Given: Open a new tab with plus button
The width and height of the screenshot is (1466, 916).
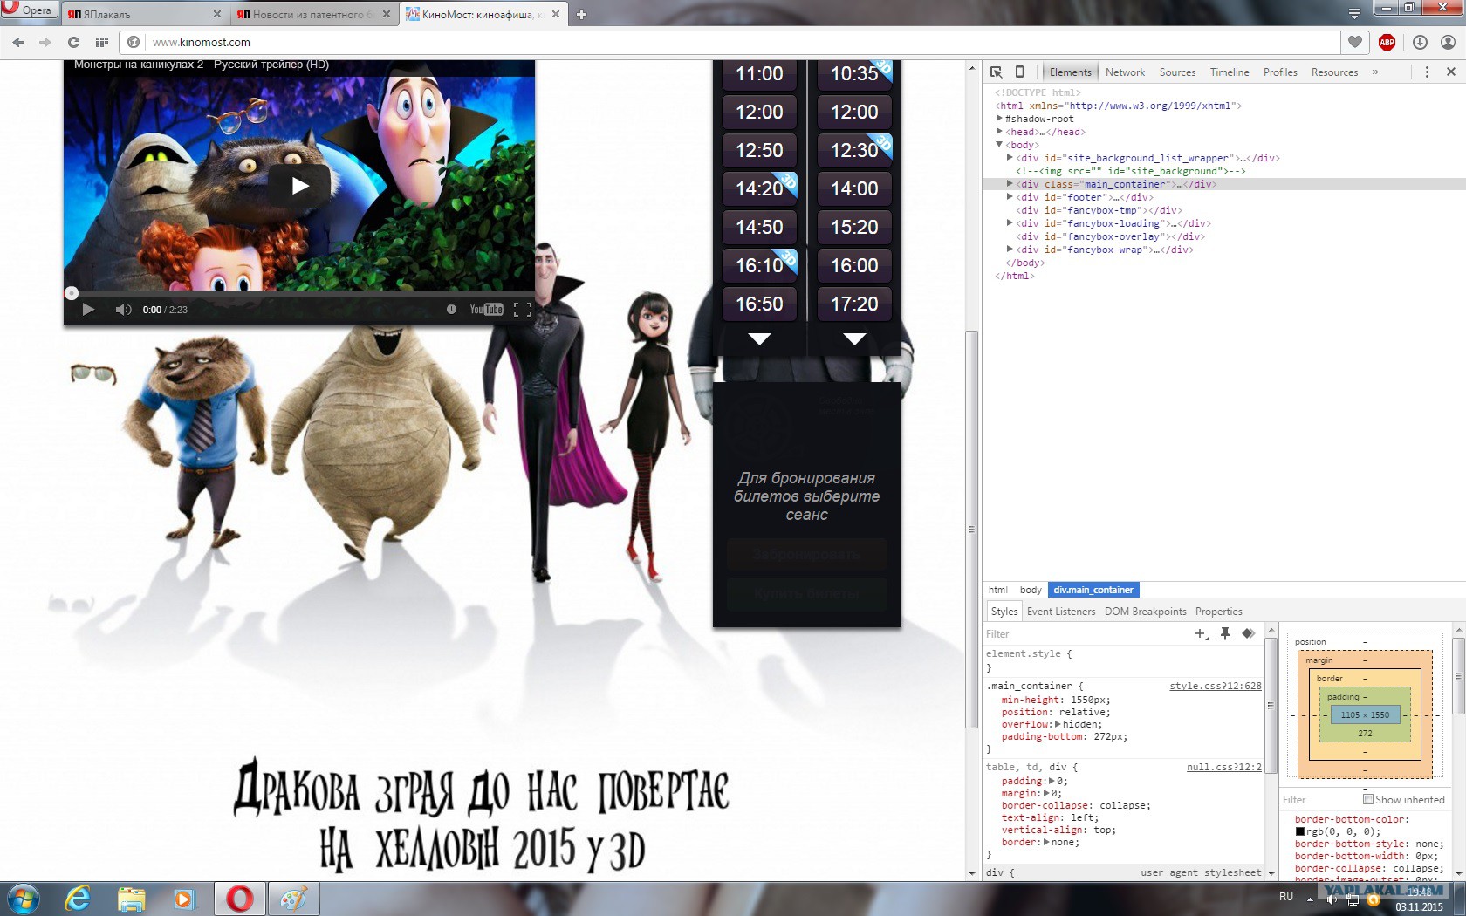Looking at the screenshot, I should 581,14.
